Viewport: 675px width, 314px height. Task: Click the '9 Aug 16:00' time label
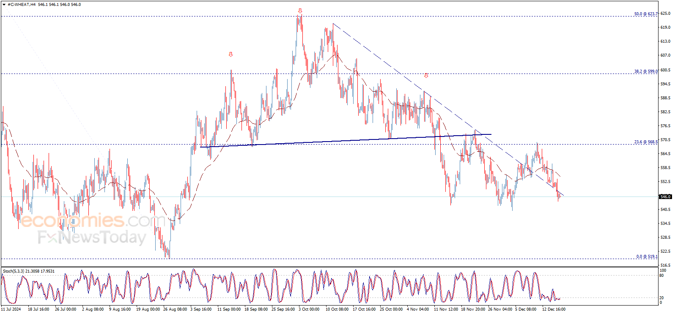120,309
